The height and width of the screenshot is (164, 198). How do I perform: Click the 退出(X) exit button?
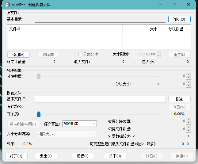(46, 156)
